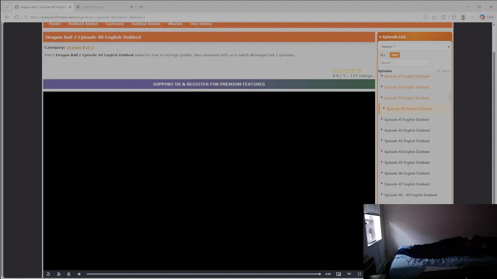Mute the video player volume
Viewport: 497px width, 279px height.
79,274
